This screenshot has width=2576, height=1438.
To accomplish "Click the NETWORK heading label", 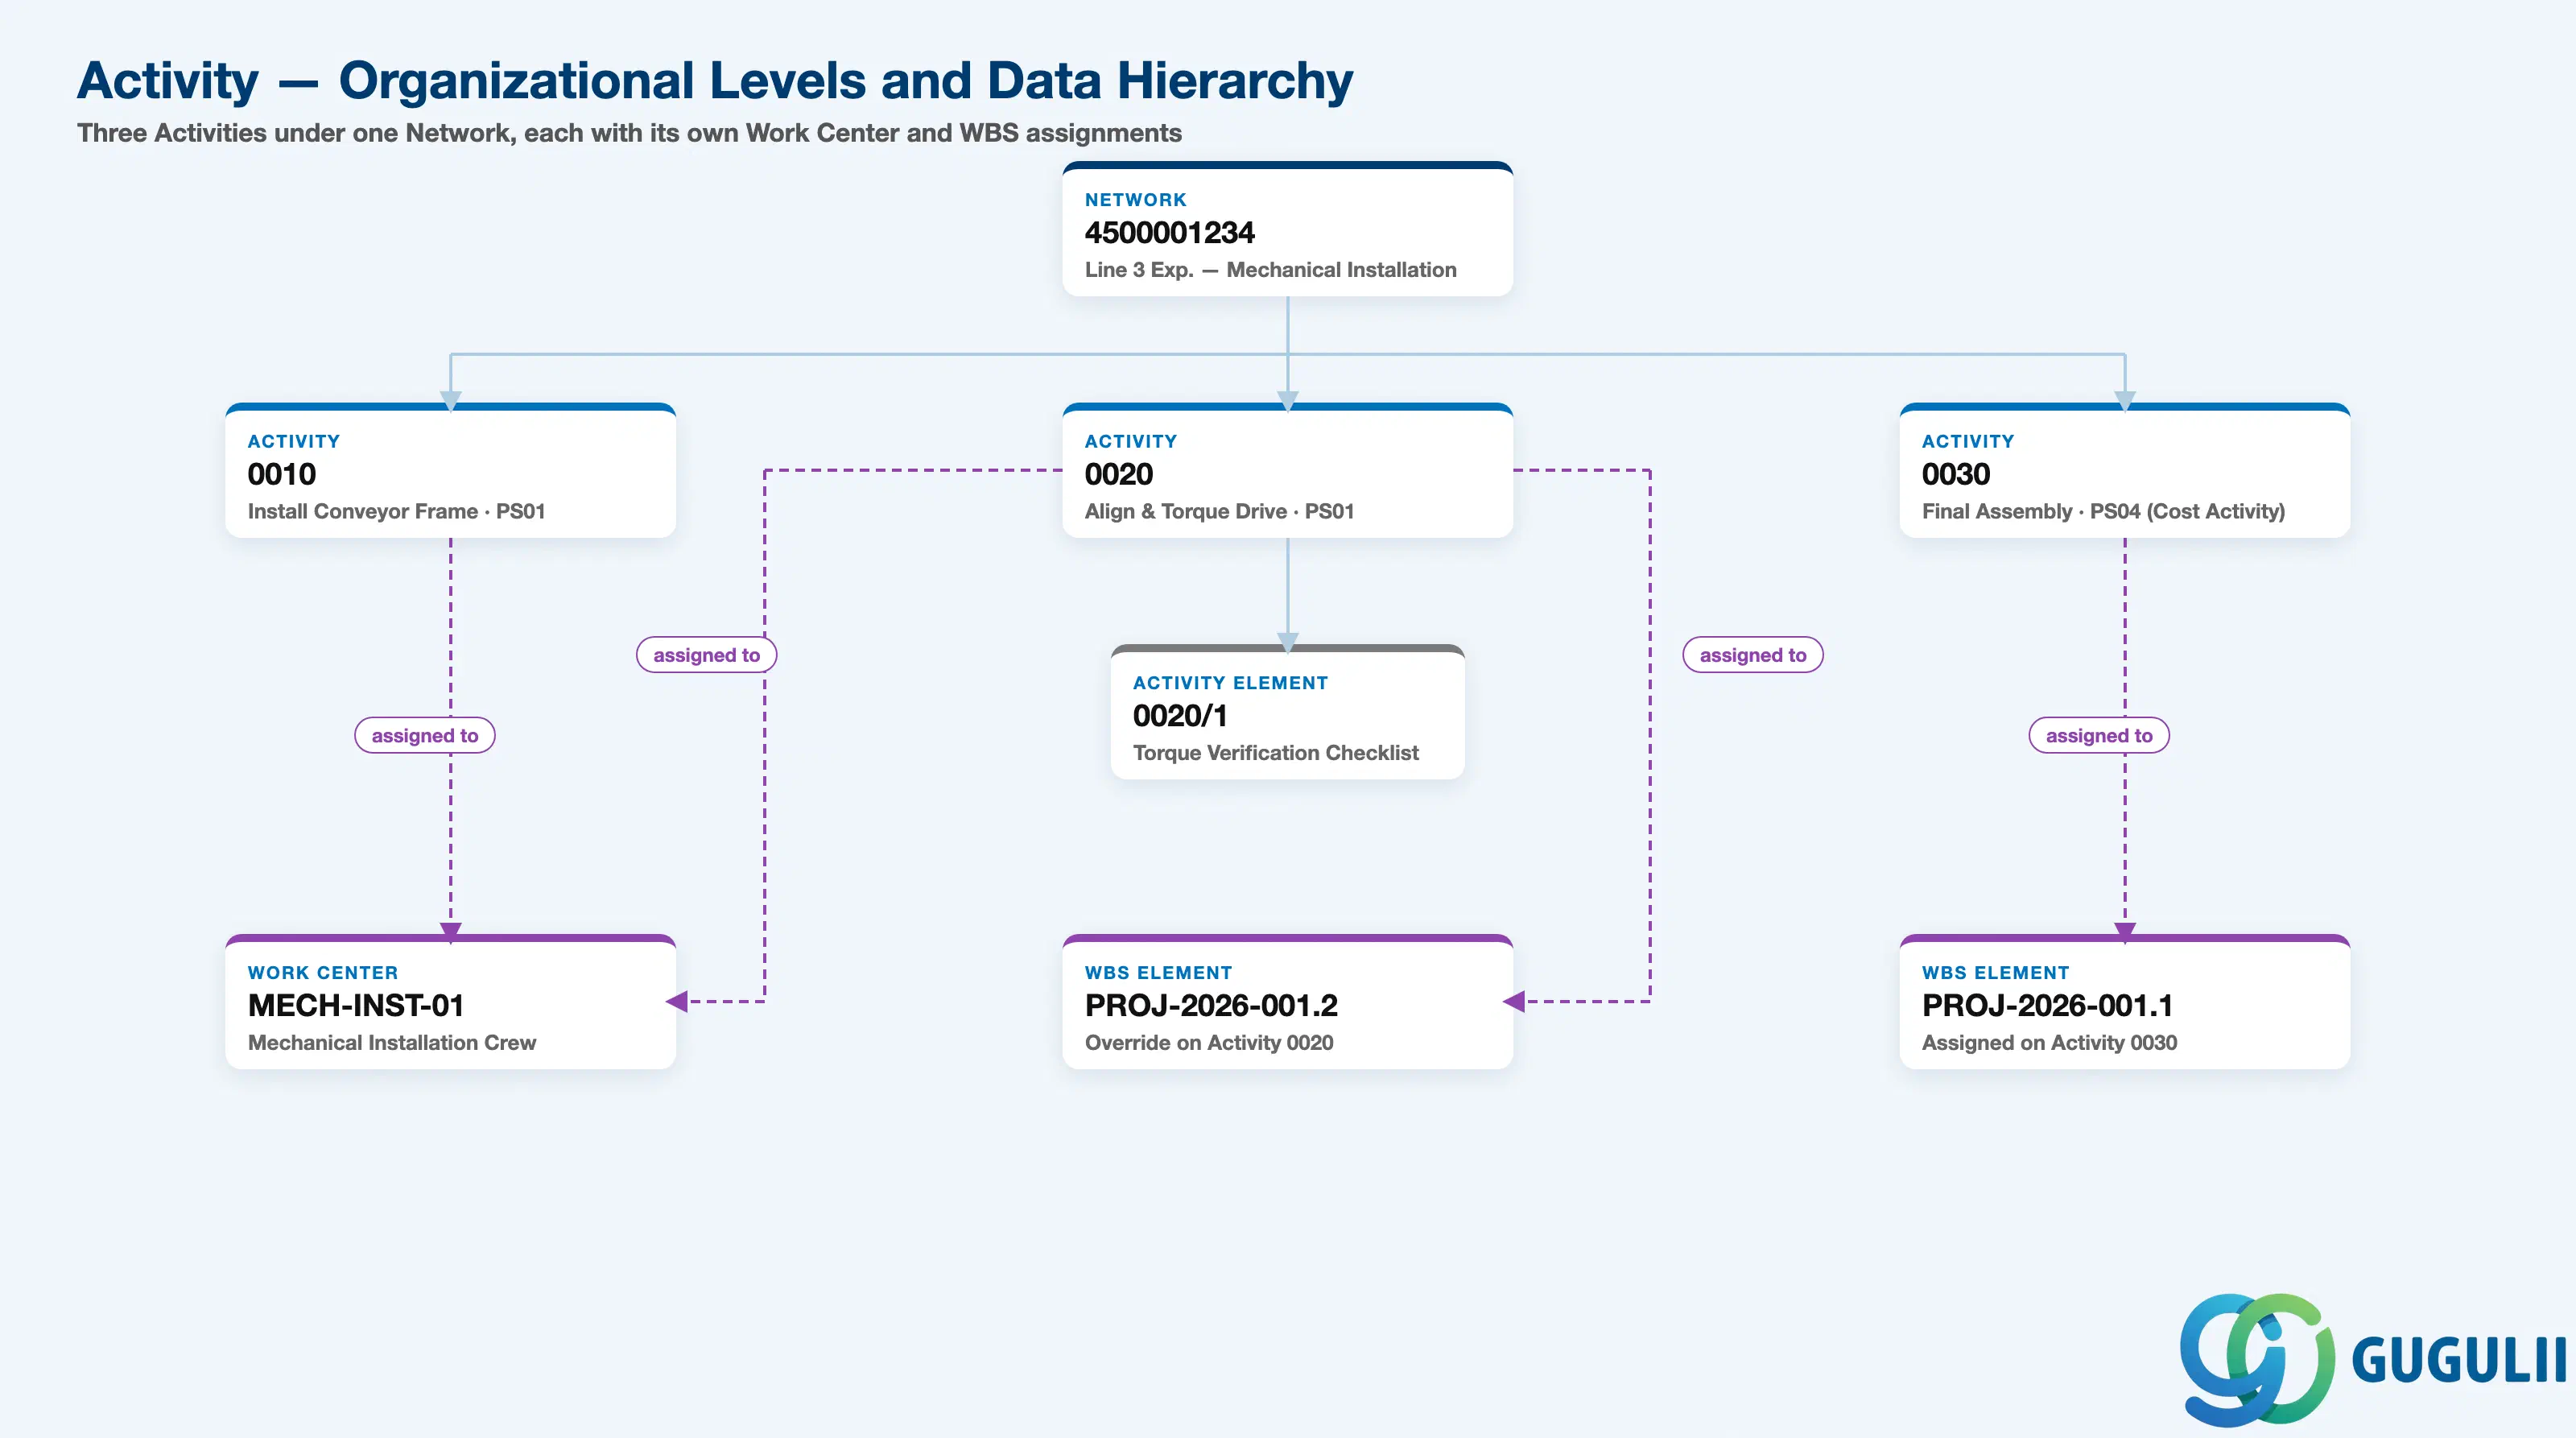I will coord(1136,200).
